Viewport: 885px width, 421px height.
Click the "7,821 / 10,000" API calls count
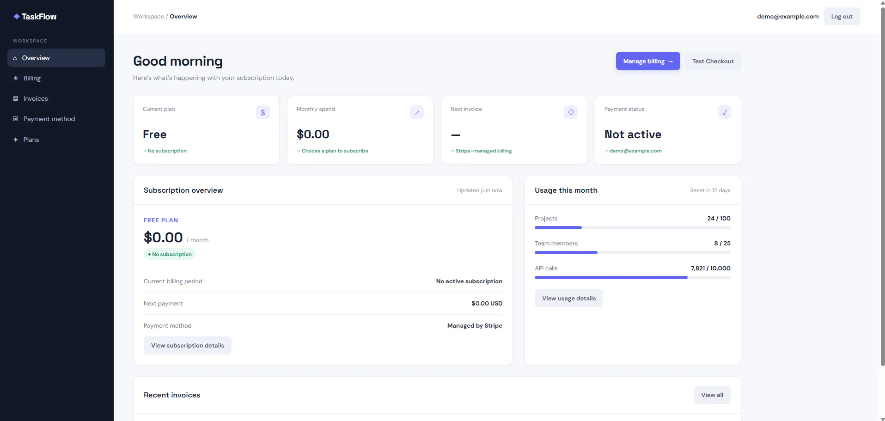(x=711, y=268)
